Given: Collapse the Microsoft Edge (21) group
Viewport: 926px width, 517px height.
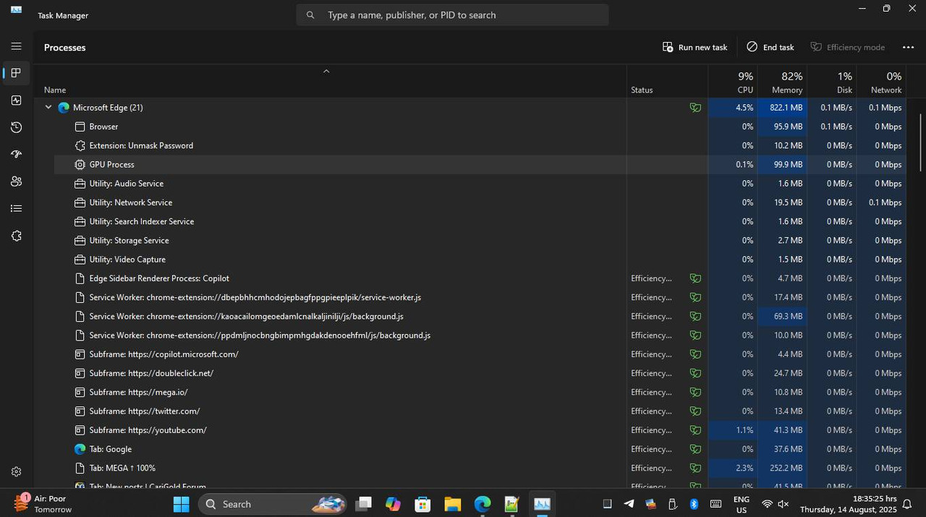Looking at the screenshot, I should (x=48, y=107).
